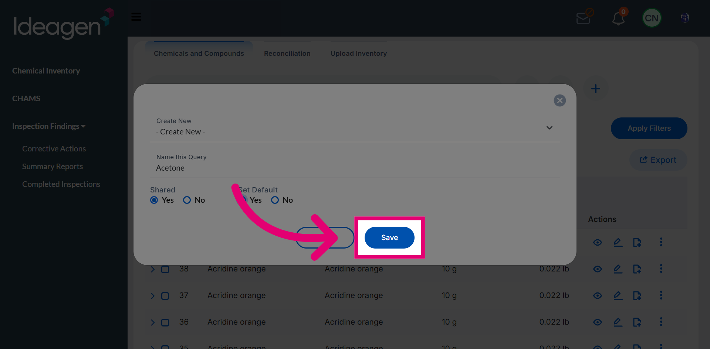
Task: Click Apply Filters button
Action: (649, 128)
